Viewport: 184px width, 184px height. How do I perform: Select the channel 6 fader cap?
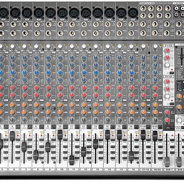(x=12, y=136)
